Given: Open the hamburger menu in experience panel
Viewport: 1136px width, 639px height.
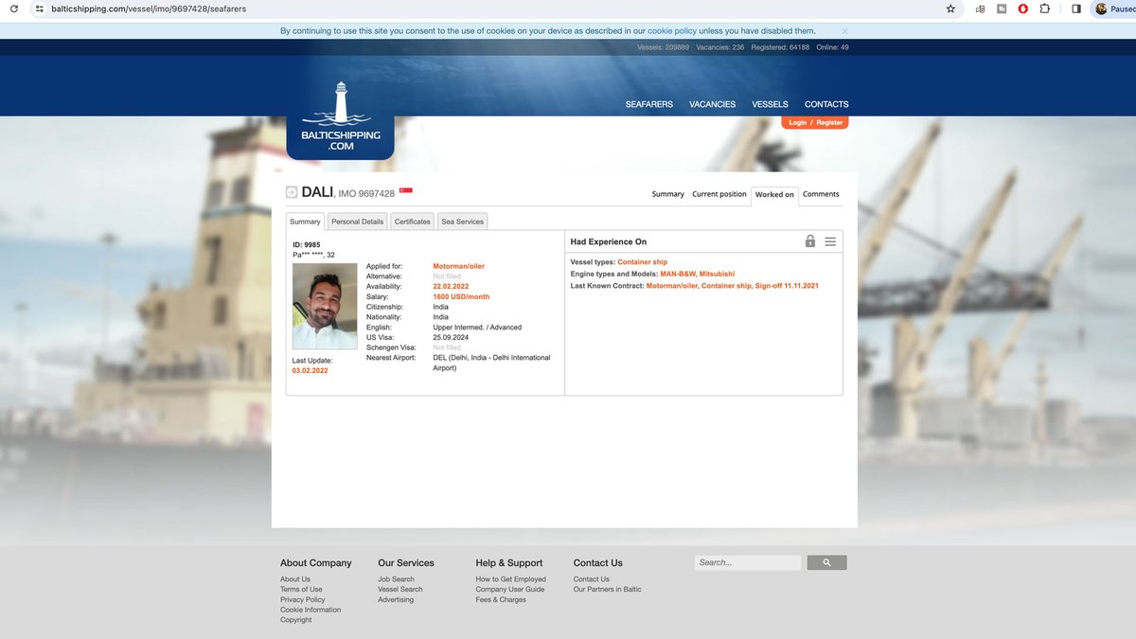Looking at the screenshot, I should pyautogui.click(x=830, y=241).
